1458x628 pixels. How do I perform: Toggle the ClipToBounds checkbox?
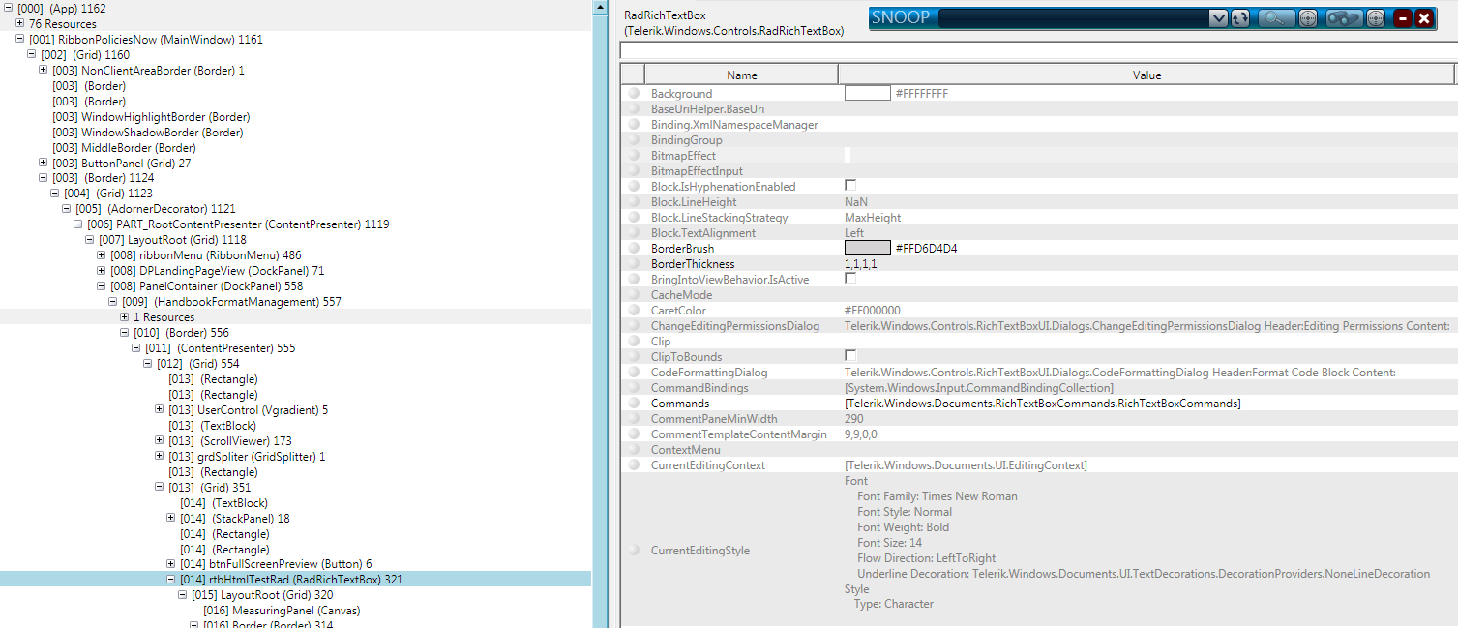pos(850,355)
